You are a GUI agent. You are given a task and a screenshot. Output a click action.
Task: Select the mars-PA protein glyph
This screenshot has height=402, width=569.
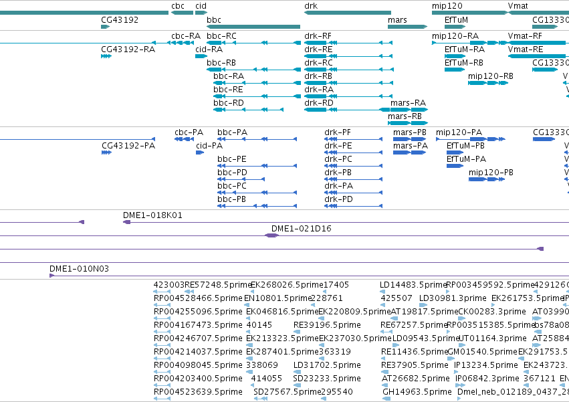click(410, 153)
